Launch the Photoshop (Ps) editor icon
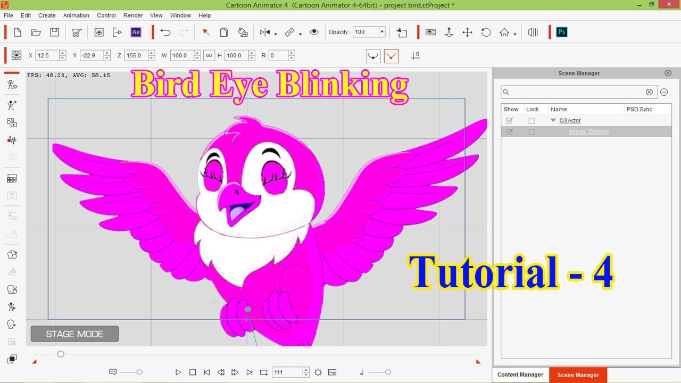Screen dimensions: 681x383 [561, 32]
